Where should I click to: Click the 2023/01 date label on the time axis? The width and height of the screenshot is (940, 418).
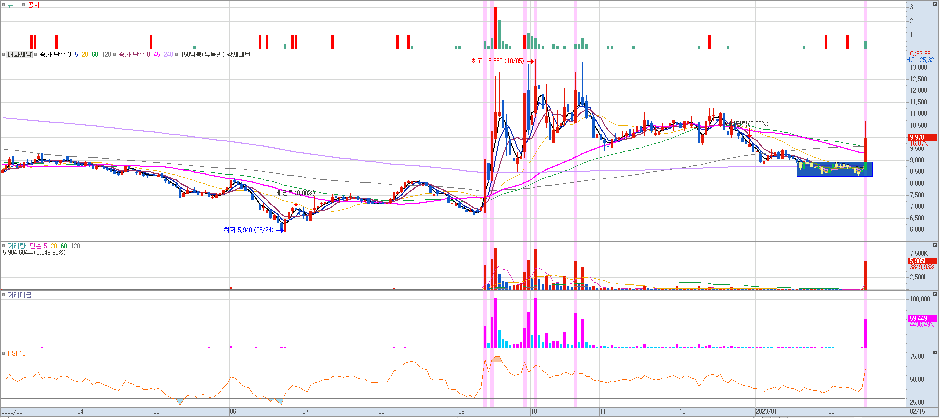tap(766, 412)
